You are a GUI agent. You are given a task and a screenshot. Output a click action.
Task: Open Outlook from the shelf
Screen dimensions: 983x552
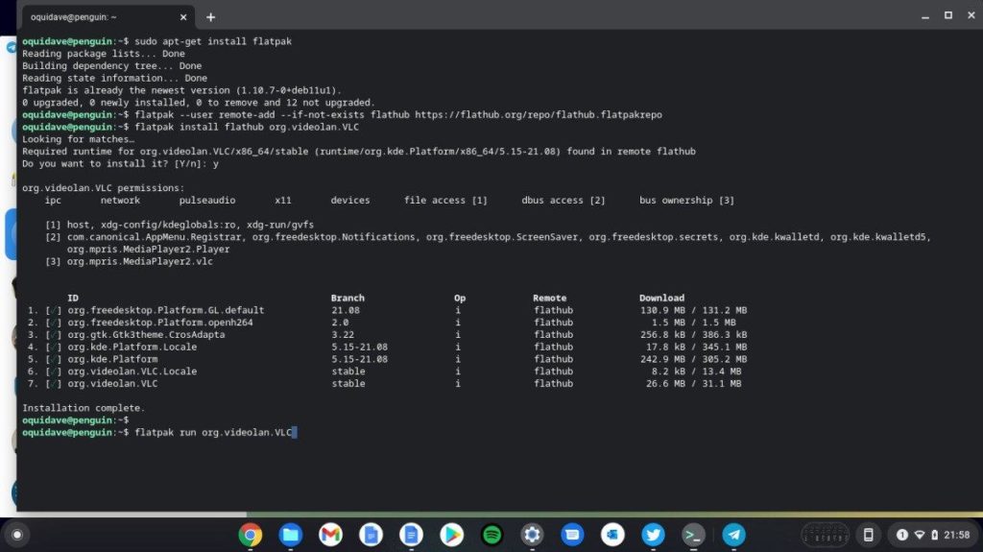click(x=612, y=535)
